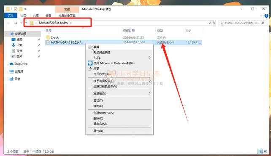This screenshot has height=156, width=271.
Task: Open the quick access toolbar customize dropdown
Action: [25, 9]
